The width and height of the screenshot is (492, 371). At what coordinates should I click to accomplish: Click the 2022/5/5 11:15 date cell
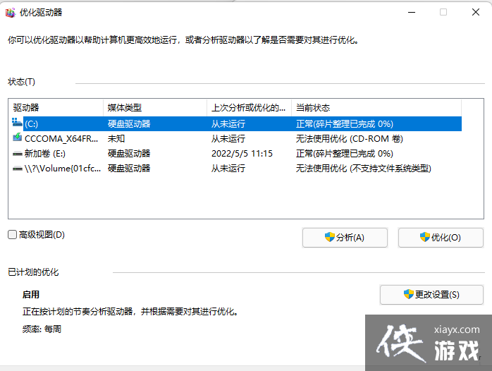tap(242, 154)
